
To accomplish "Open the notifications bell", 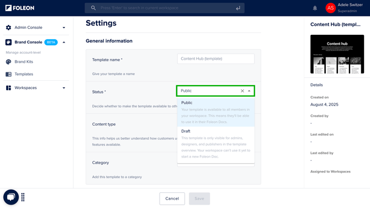I will click(315, 8).
